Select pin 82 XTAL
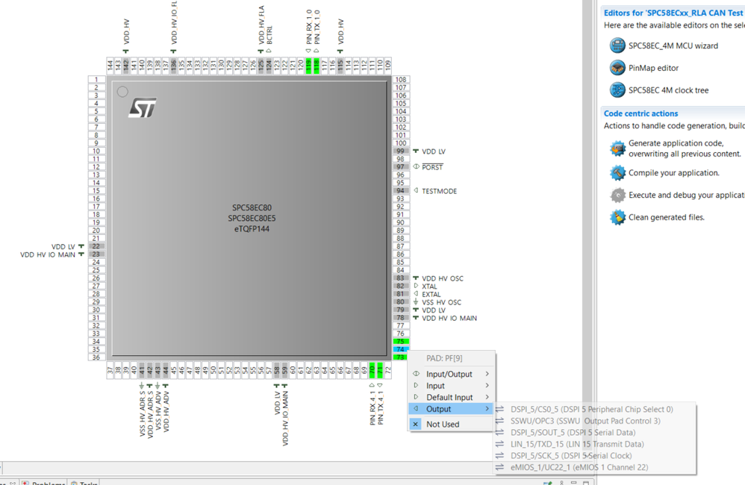 [x=401, y=286]
